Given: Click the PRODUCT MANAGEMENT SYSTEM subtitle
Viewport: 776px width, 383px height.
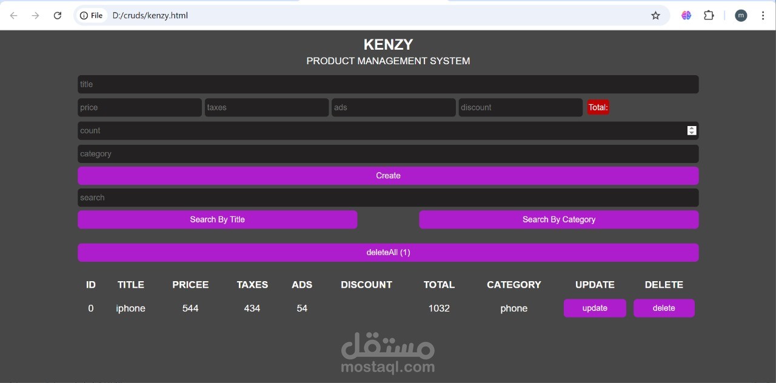Looking at the screenshot, I should (x=388, y=61).
